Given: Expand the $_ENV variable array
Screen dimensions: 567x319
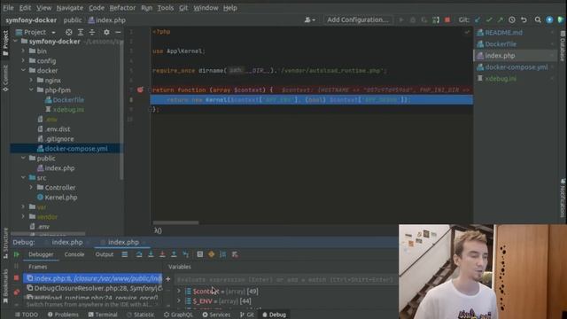Looking at the screenshot, I should click(x=179, y=301).
